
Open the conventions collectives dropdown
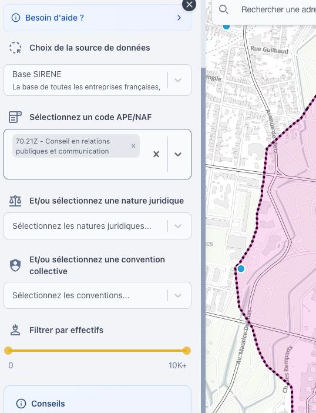pos(98,295)
